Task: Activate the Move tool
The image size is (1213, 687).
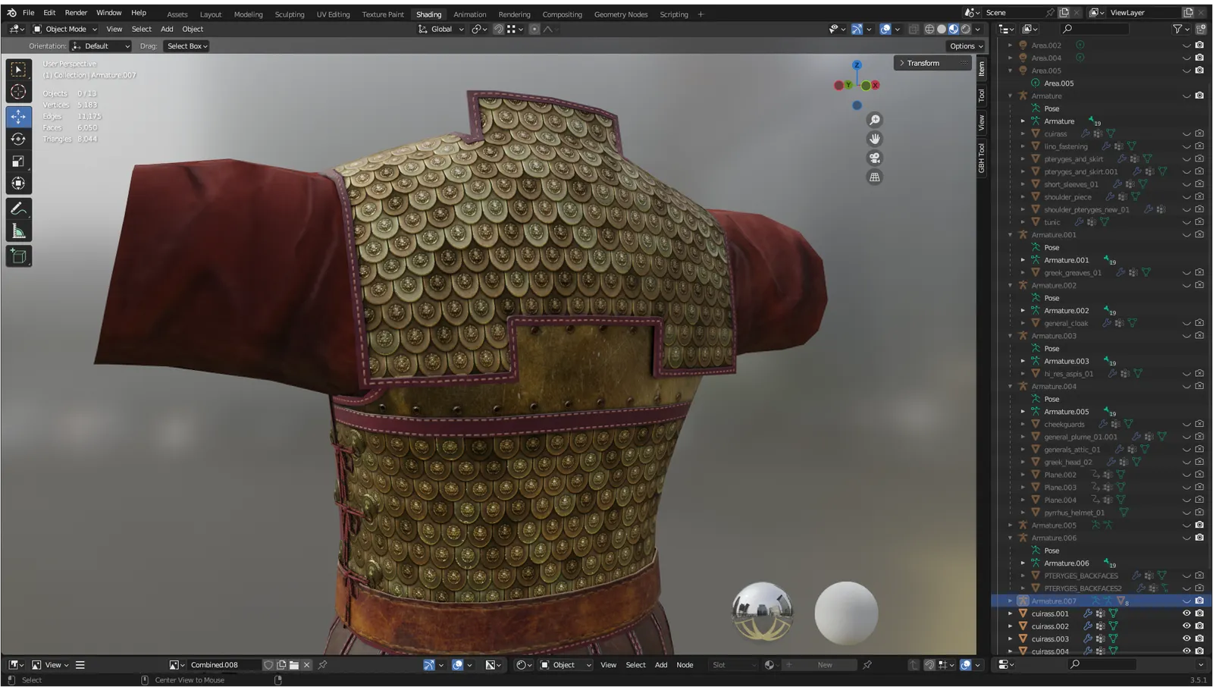Action: pyautogui.click(x=18, y=116)
